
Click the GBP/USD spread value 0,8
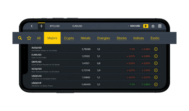(99, 63)
